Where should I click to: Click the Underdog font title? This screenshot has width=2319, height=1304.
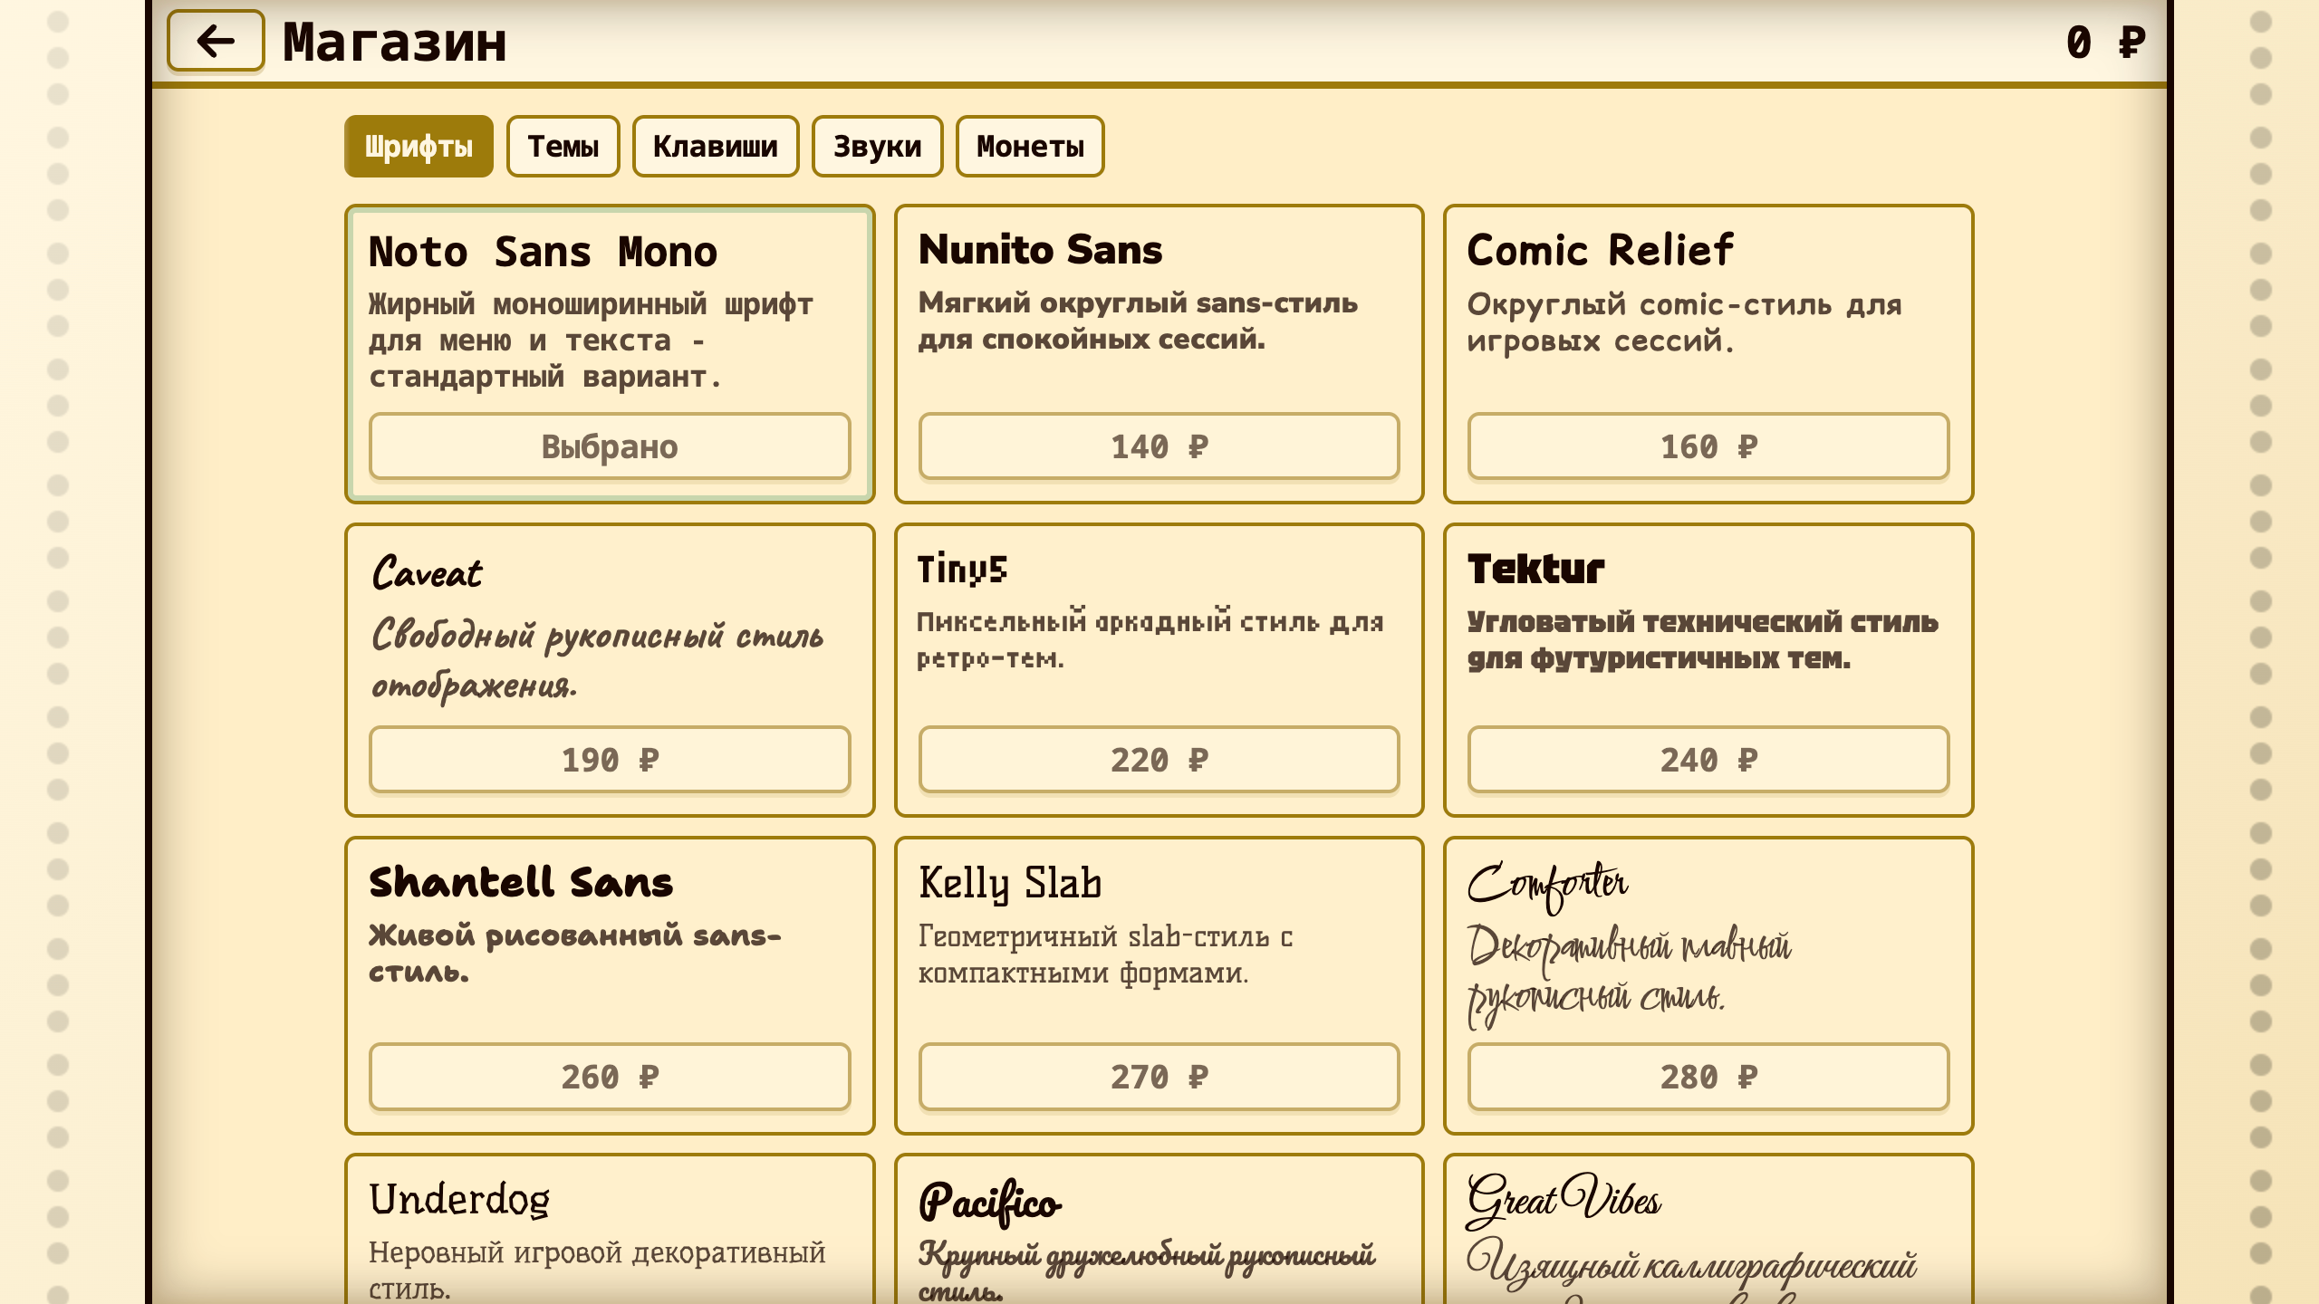pos(459,1200)
